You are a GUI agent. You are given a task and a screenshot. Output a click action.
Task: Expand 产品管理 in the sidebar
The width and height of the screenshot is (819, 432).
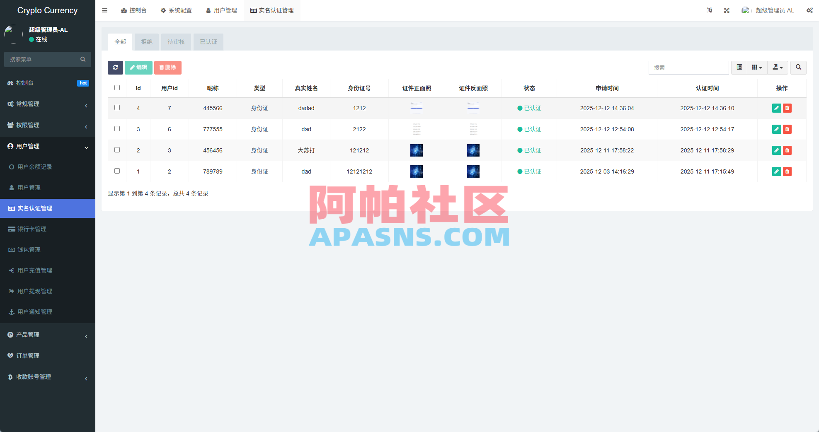(48, 335)
